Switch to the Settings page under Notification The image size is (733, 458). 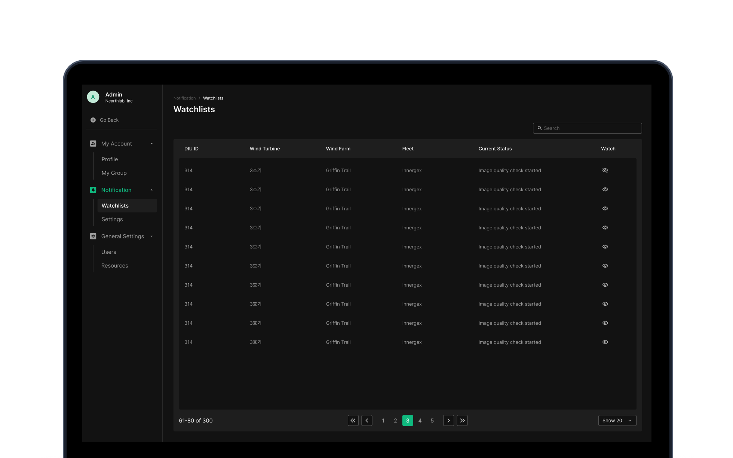112,219
